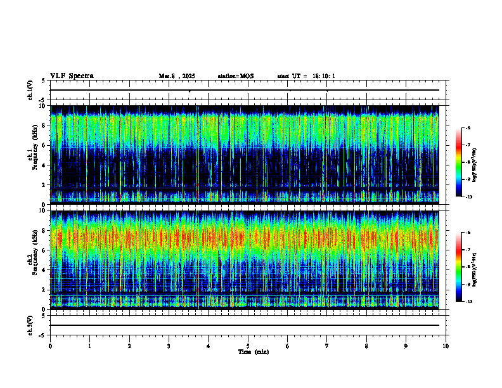Viewport: 502px width, 388px height.
Task: Click the ch.2 spectrogram plot area
Action: click(x=245, y=260)
